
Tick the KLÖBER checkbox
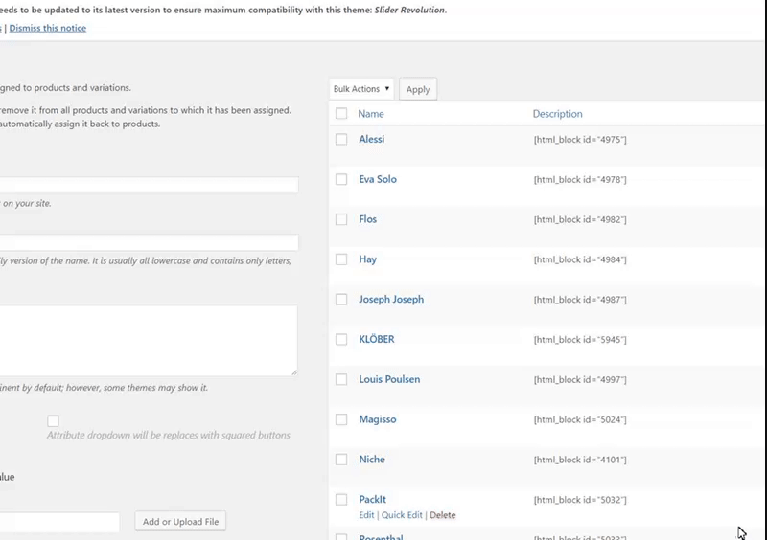point(341,340)
